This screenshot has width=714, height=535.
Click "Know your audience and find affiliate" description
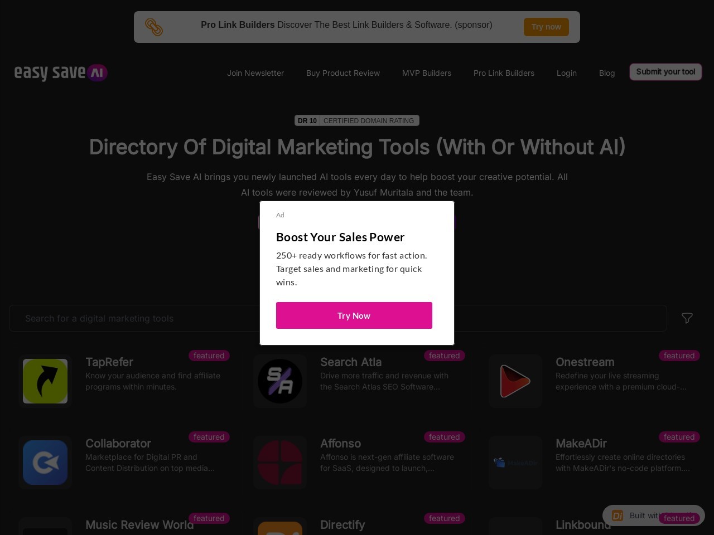pyautogui.click(x=153, y=381)
